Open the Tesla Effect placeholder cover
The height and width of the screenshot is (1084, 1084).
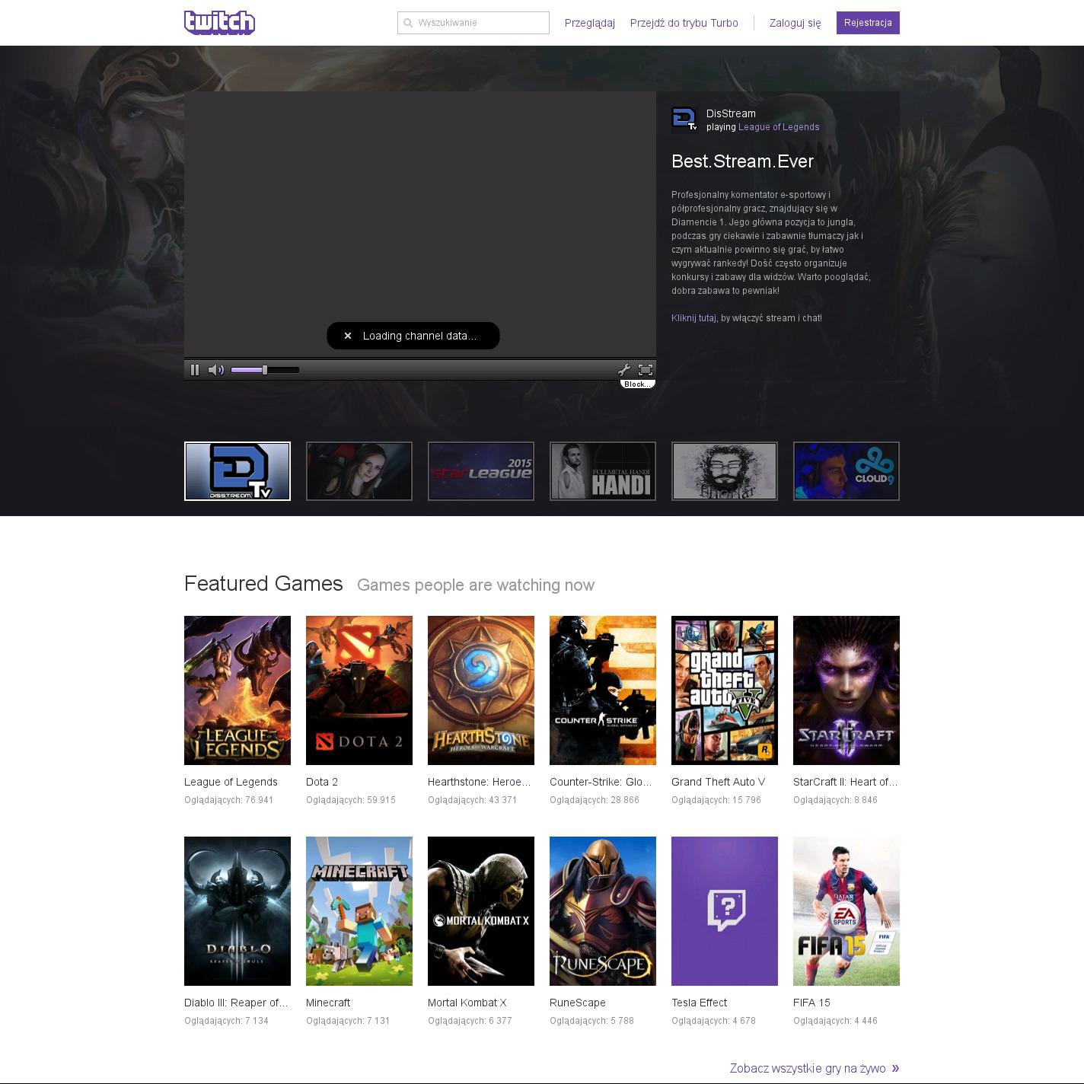click(725, 911)
